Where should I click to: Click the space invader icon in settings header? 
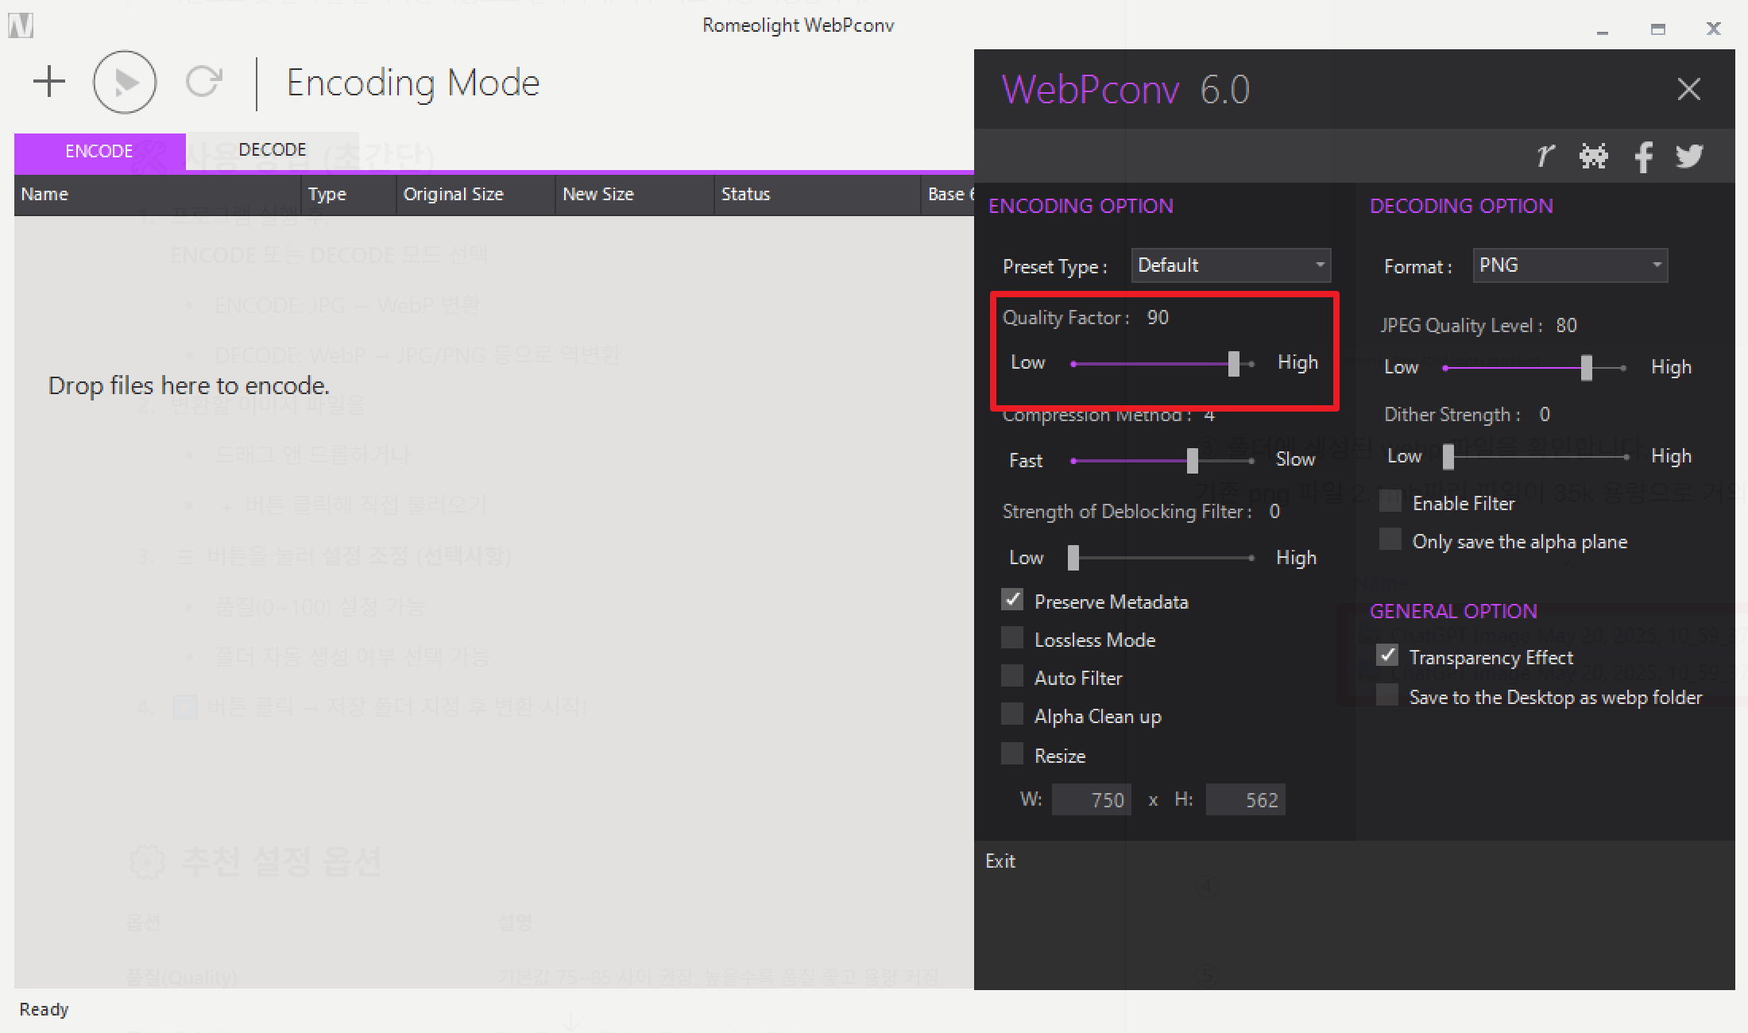point(1593,156)
